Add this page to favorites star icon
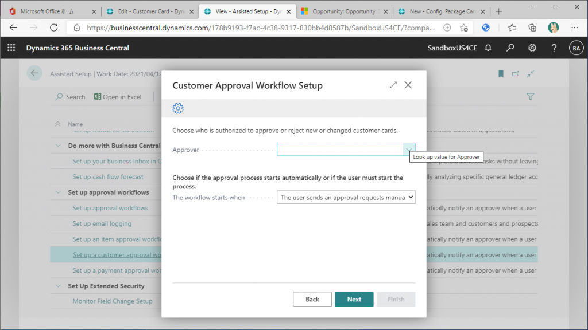 tap(464, 27)
